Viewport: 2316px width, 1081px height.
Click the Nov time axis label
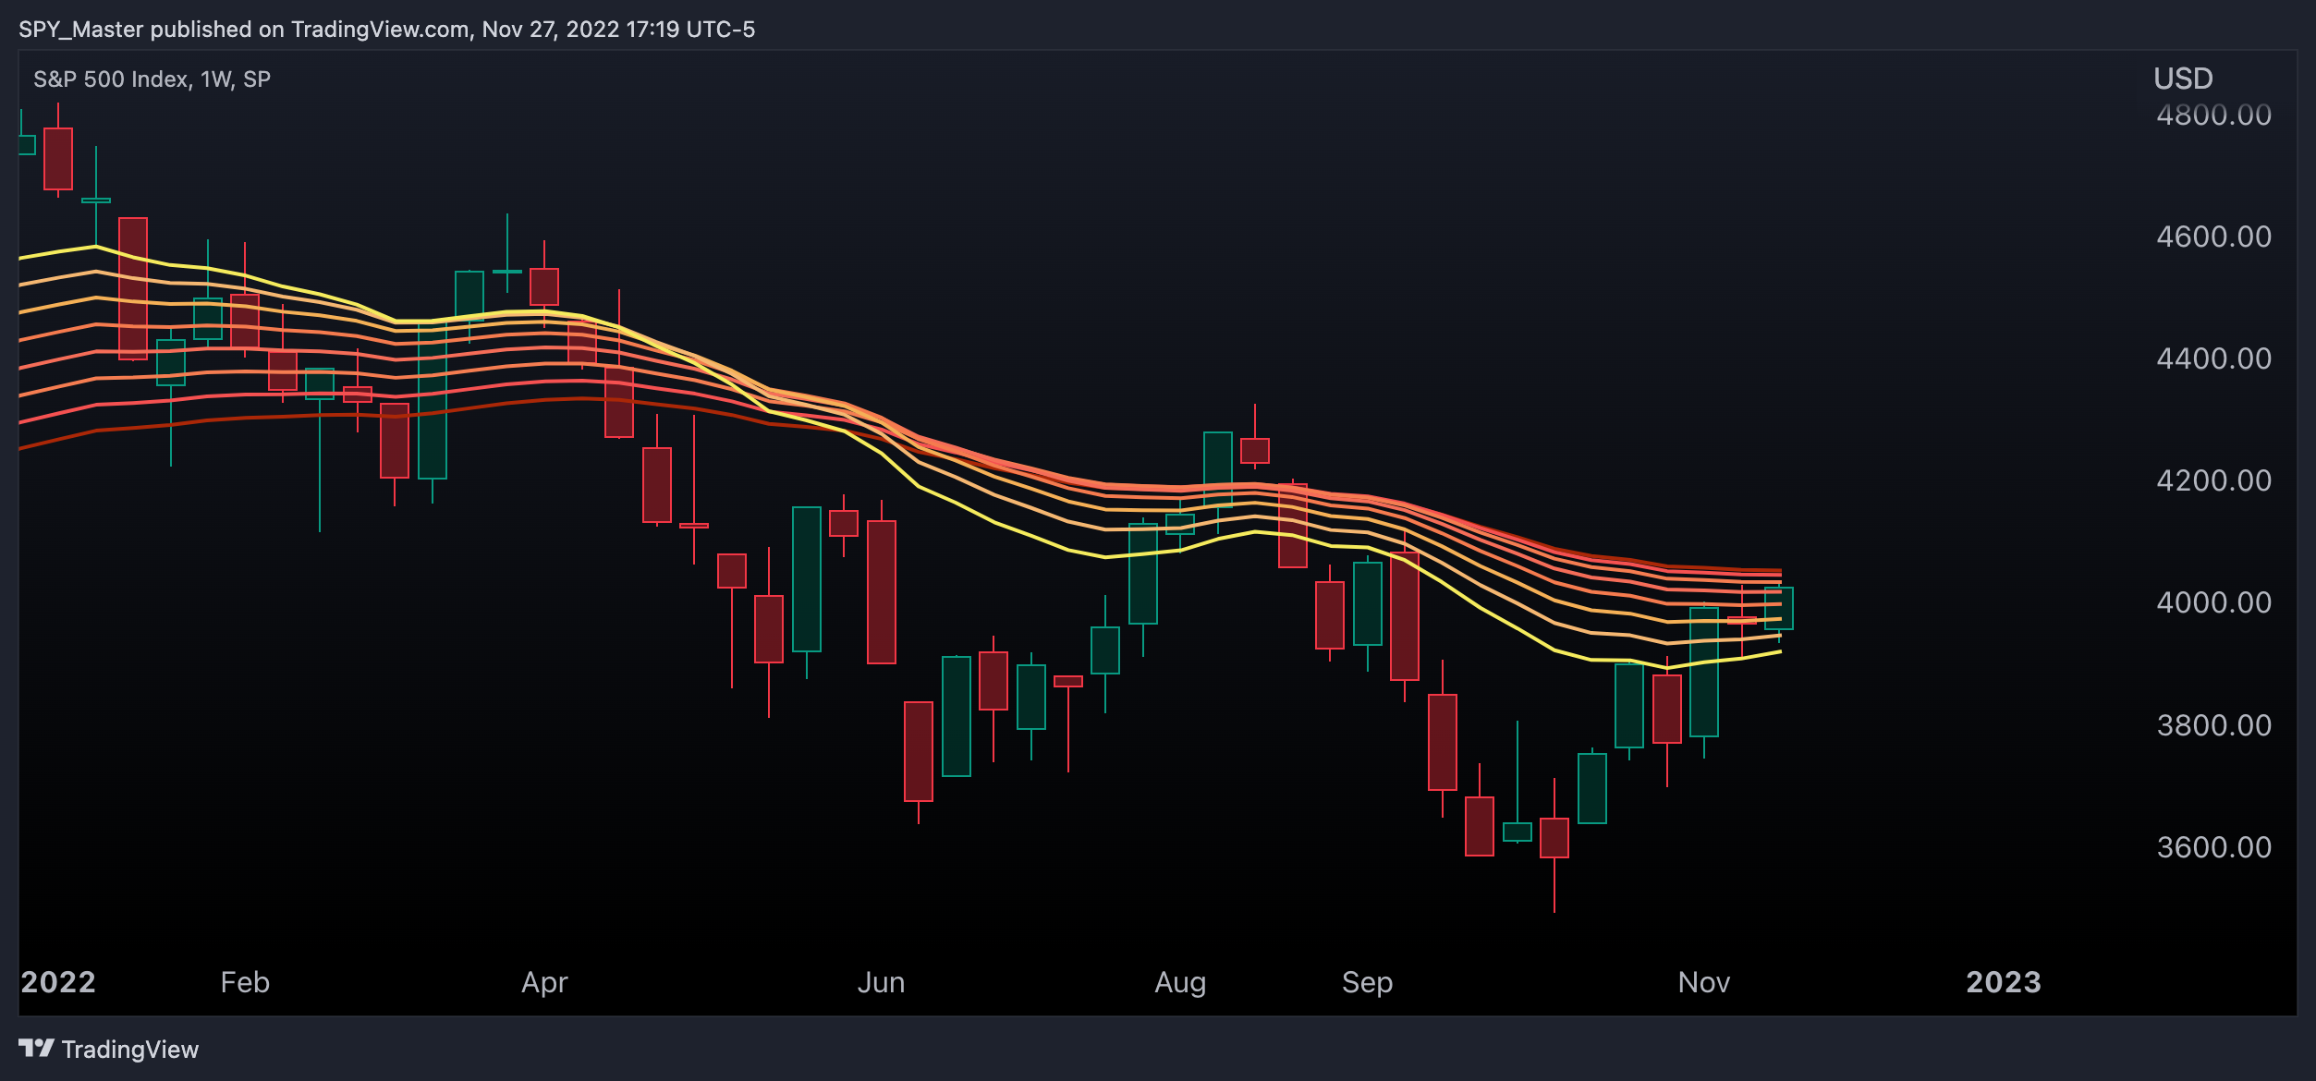pyautogui.click(x=1703, y=982)
